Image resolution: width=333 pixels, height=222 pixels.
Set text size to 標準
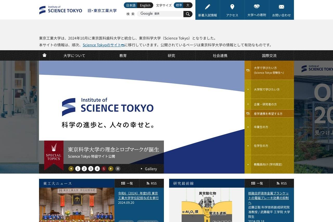coord(179,5)
